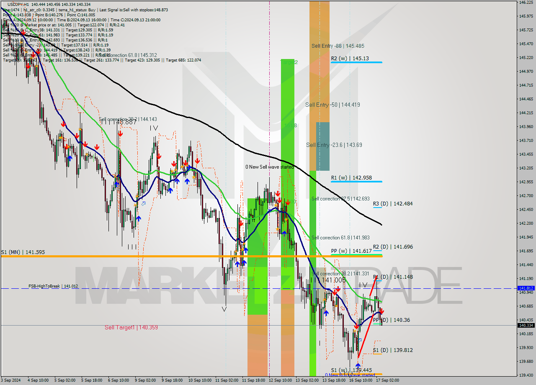Click the Sell correction 38.2 | 141.331 label
536x385 pixels.
(340, 274)
